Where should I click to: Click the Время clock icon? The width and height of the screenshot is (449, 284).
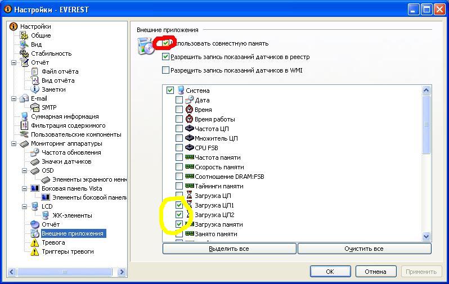point(189,109)
